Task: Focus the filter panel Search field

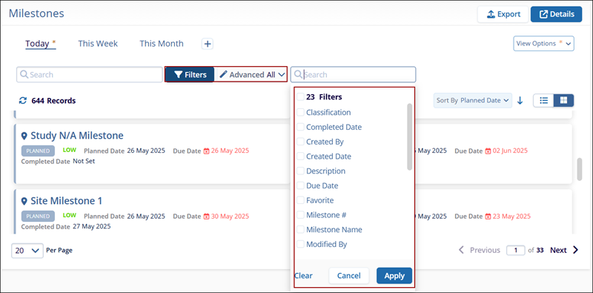Action: point(354,75)
